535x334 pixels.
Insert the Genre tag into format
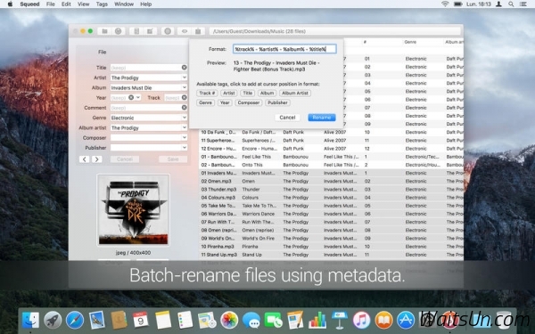point(205,102)
